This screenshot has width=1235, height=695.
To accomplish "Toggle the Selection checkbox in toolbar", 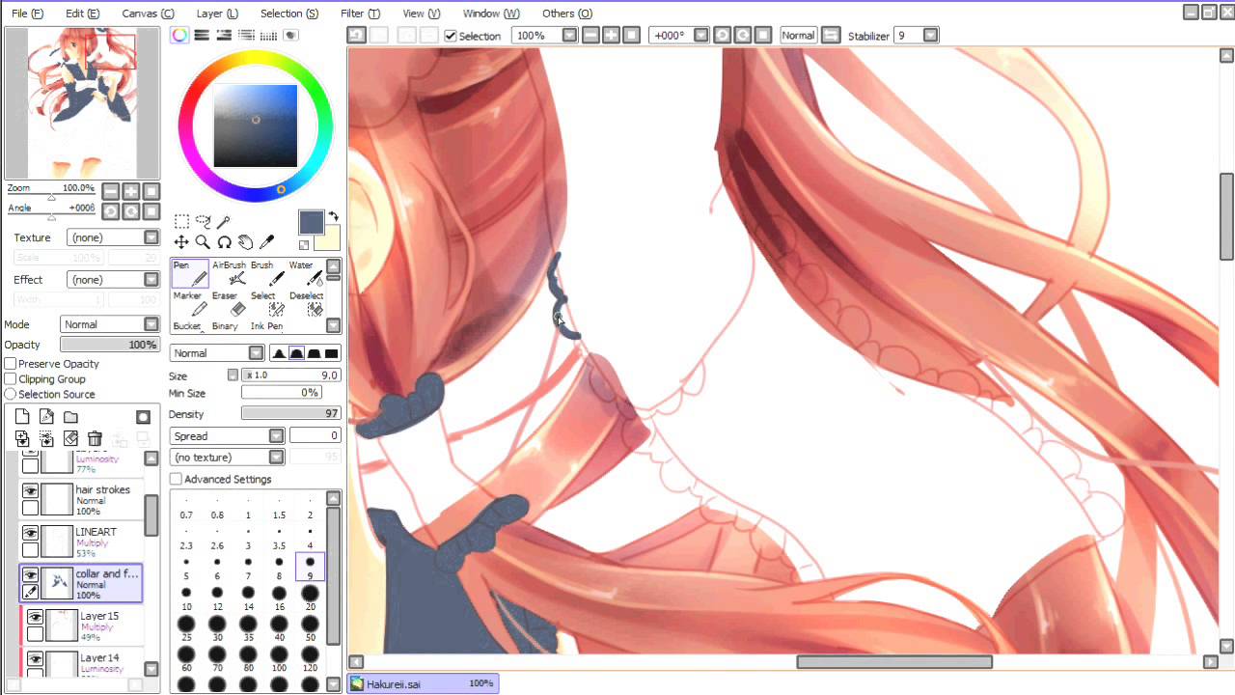I will tap(450, 36).
